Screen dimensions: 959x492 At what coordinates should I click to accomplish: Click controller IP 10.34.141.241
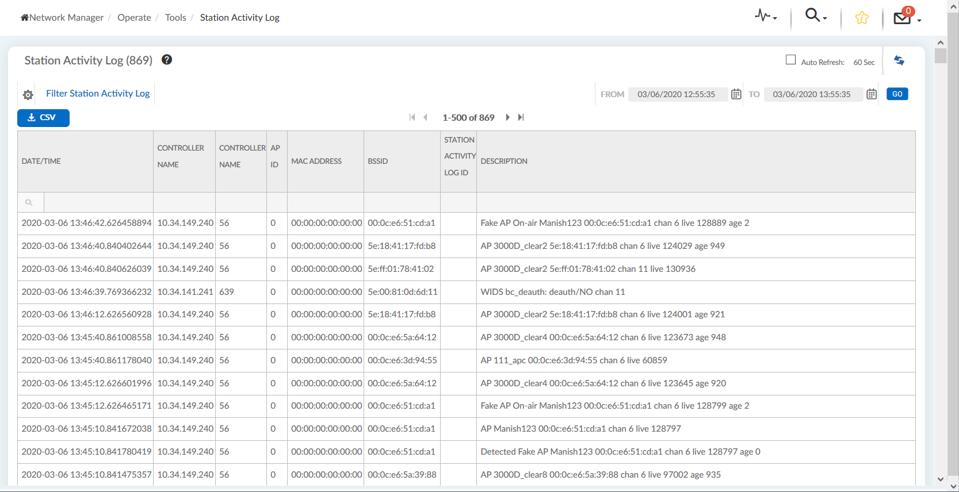coord(185,292)
